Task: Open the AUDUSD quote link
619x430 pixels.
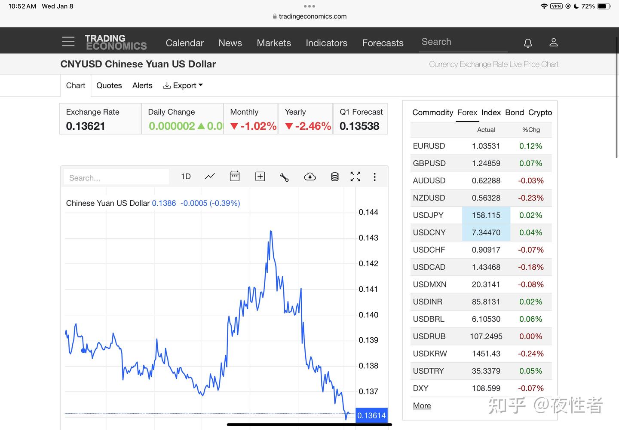Action: click(429, 180)
